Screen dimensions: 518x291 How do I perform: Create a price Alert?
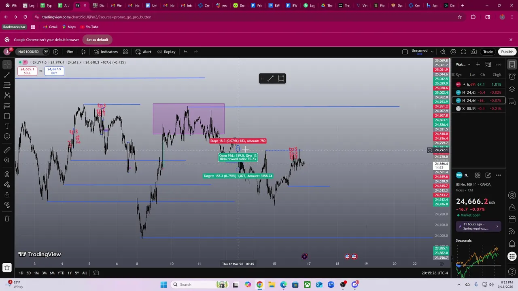coord(143,52)
